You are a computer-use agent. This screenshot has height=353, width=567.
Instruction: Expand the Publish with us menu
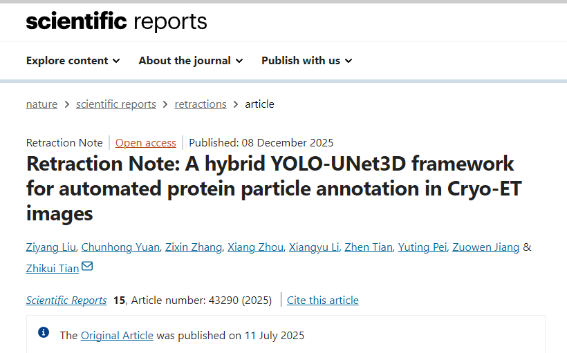pos(306,61)
